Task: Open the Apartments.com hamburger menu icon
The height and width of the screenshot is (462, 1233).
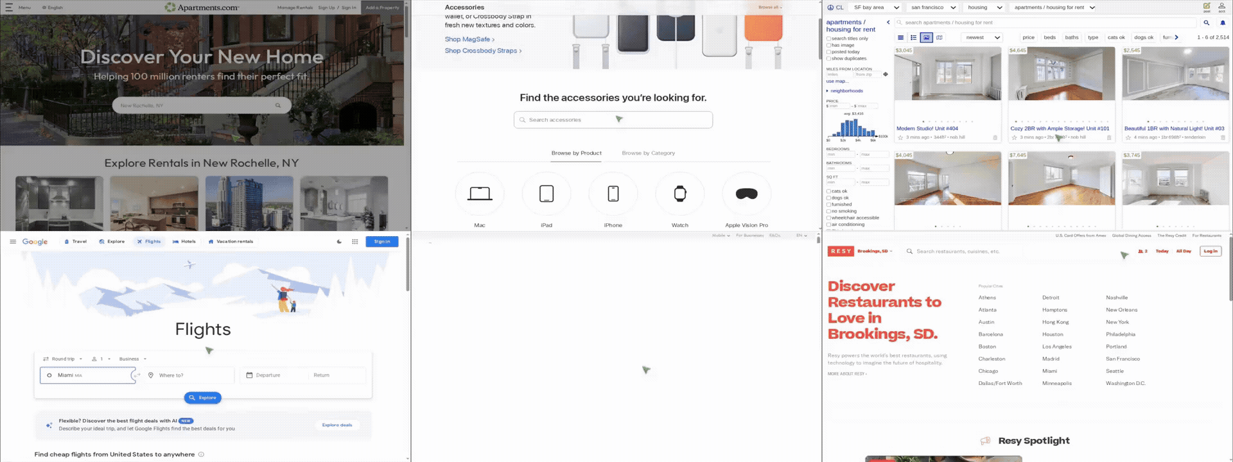Action: [9, 8]
